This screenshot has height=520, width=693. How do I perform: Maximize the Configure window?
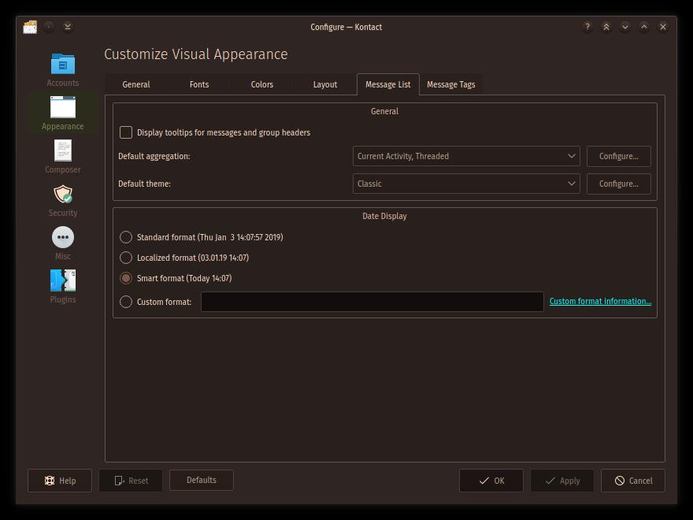(x=644, y=27)
